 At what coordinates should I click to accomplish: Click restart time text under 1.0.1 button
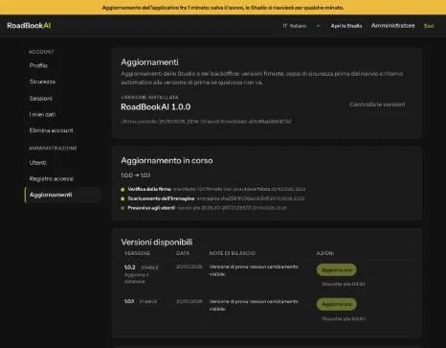click(x=344, y=319)
